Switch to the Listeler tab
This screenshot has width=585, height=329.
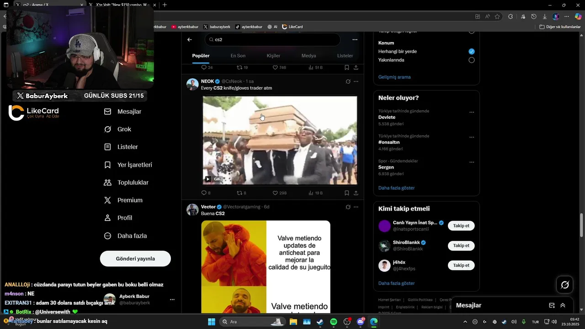coord(345,56)
